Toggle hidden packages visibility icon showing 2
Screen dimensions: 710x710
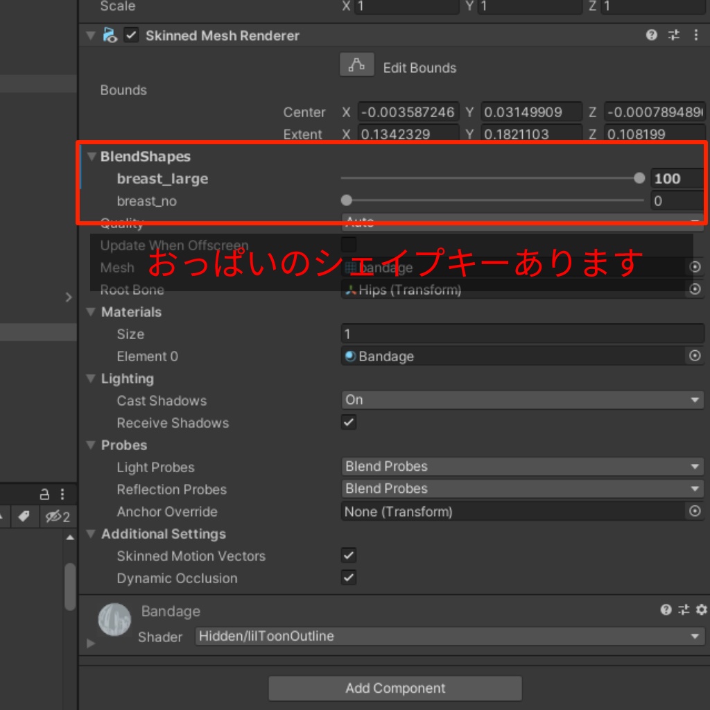click(x=58, y=517)
